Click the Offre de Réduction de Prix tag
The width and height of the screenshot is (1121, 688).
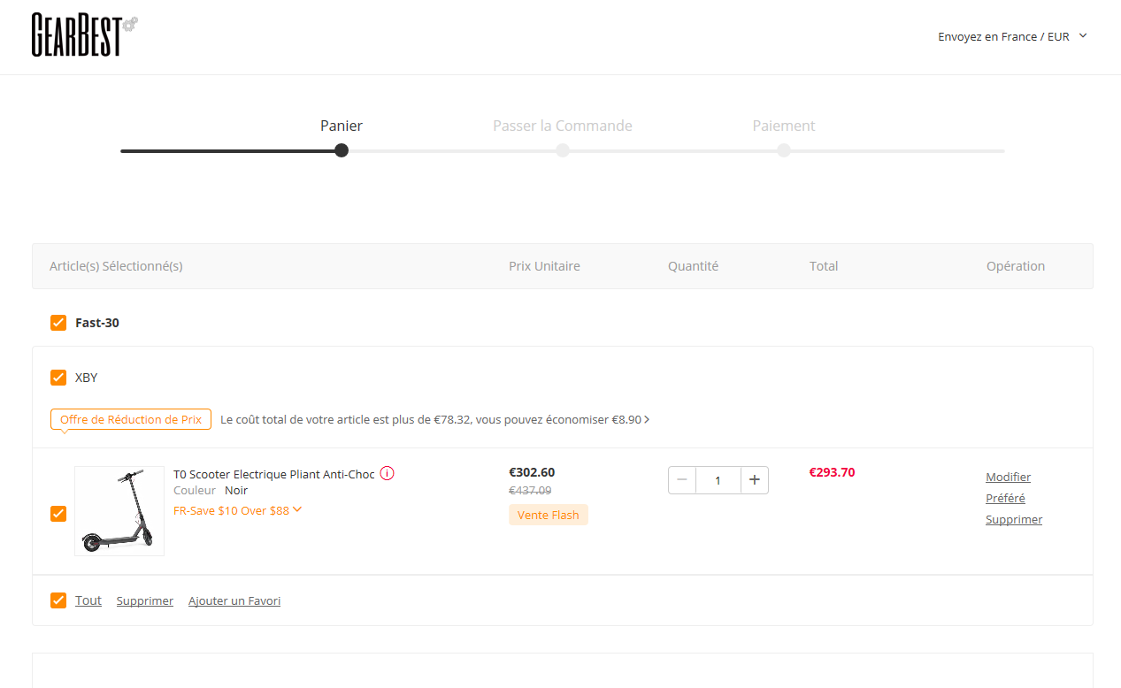pyautogui.click(x=131, y=419)
